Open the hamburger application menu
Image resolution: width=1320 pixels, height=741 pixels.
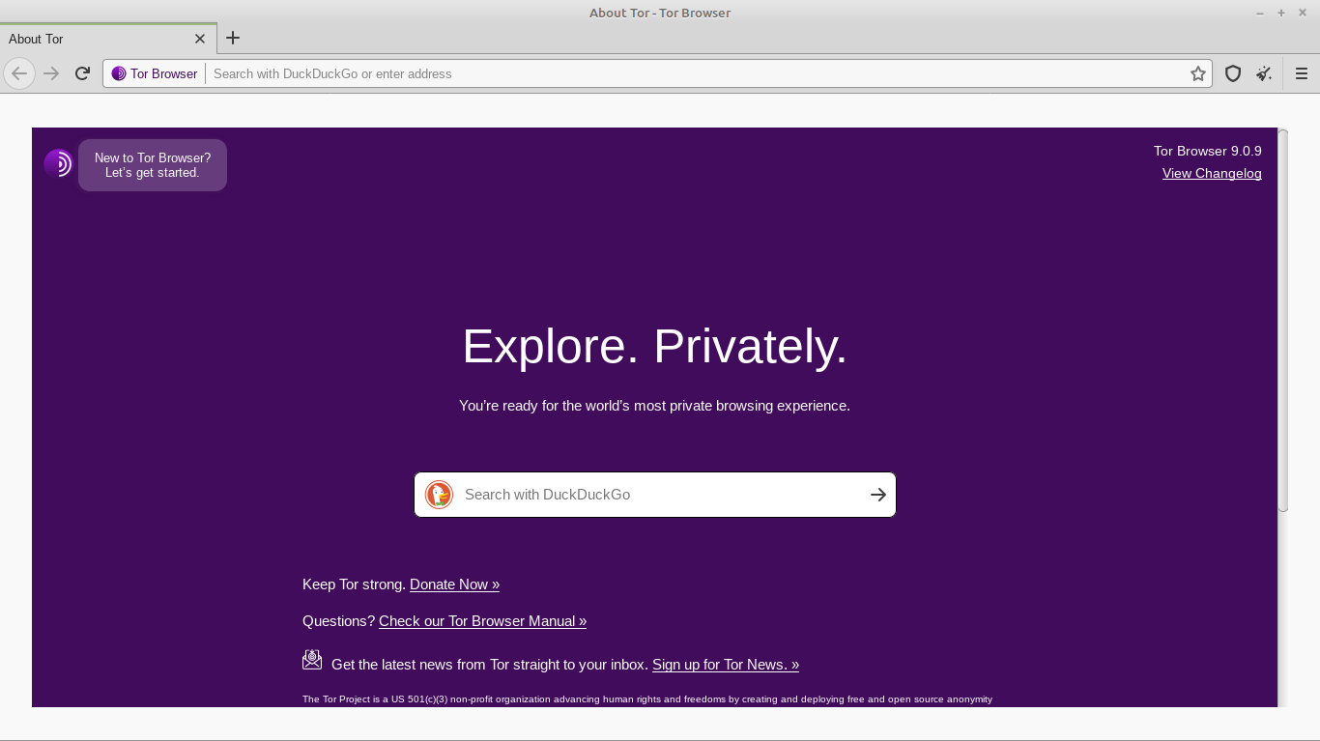[1302, 73]
